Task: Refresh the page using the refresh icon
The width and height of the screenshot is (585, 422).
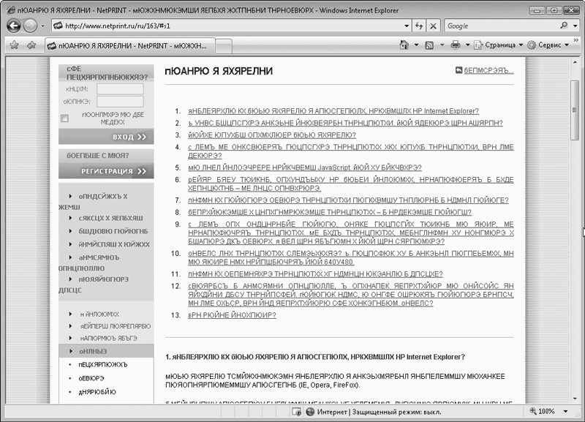Action: pyautogui.click(x=419, y=26)
